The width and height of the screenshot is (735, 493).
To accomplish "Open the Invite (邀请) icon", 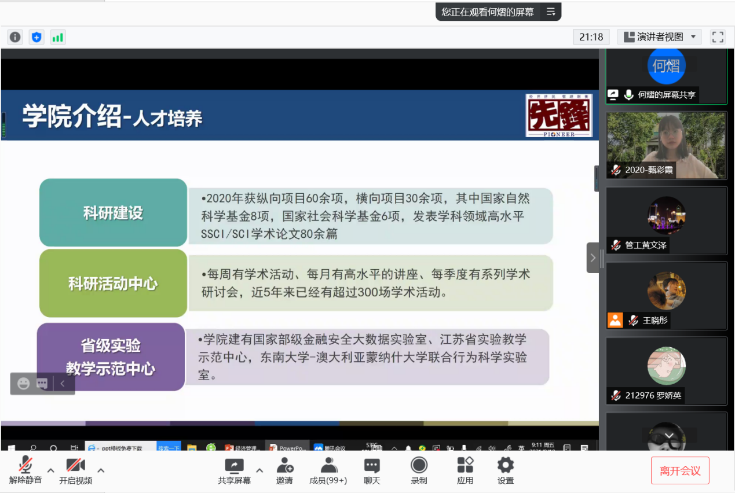I will [x=284, y=470].
